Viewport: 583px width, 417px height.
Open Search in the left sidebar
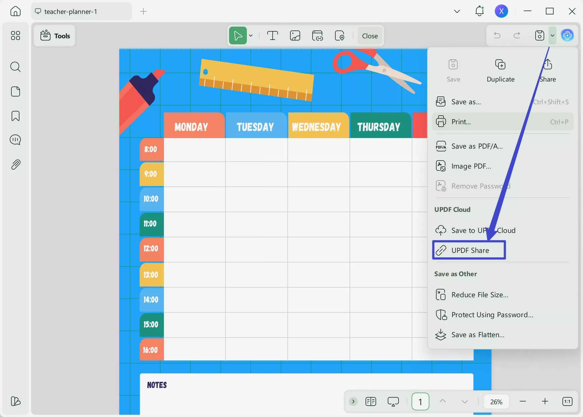(x=16, y=67)
